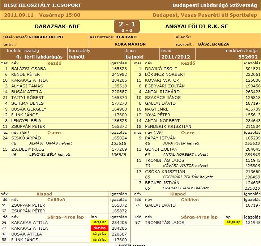Click FLINK JÁNOS sárga lap badge
Viewport: 261px width, 246px height.
[99, 240]
